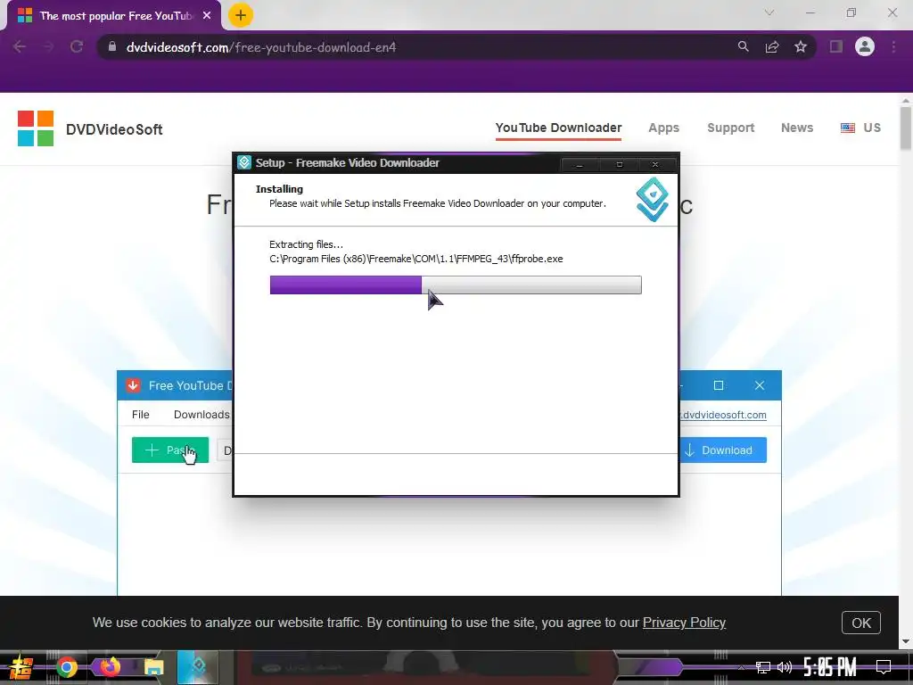
Task: Click red download arrow icon in app preview
Action: [133, 385]
